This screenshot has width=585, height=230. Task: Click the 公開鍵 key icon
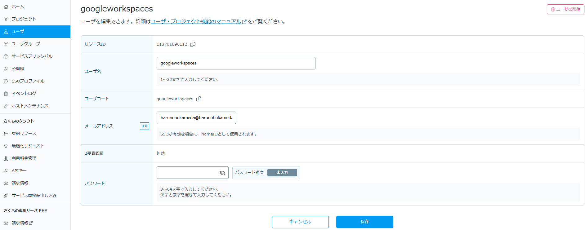6,69
